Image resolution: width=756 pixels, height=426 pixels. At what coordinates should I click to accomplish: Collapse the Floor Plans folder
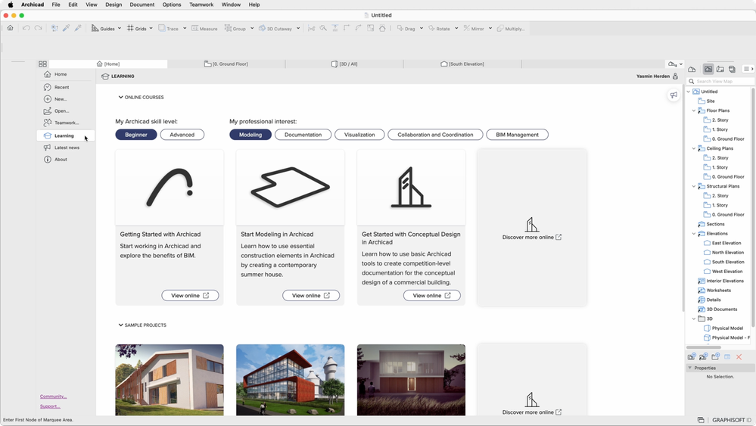[694, 110]
